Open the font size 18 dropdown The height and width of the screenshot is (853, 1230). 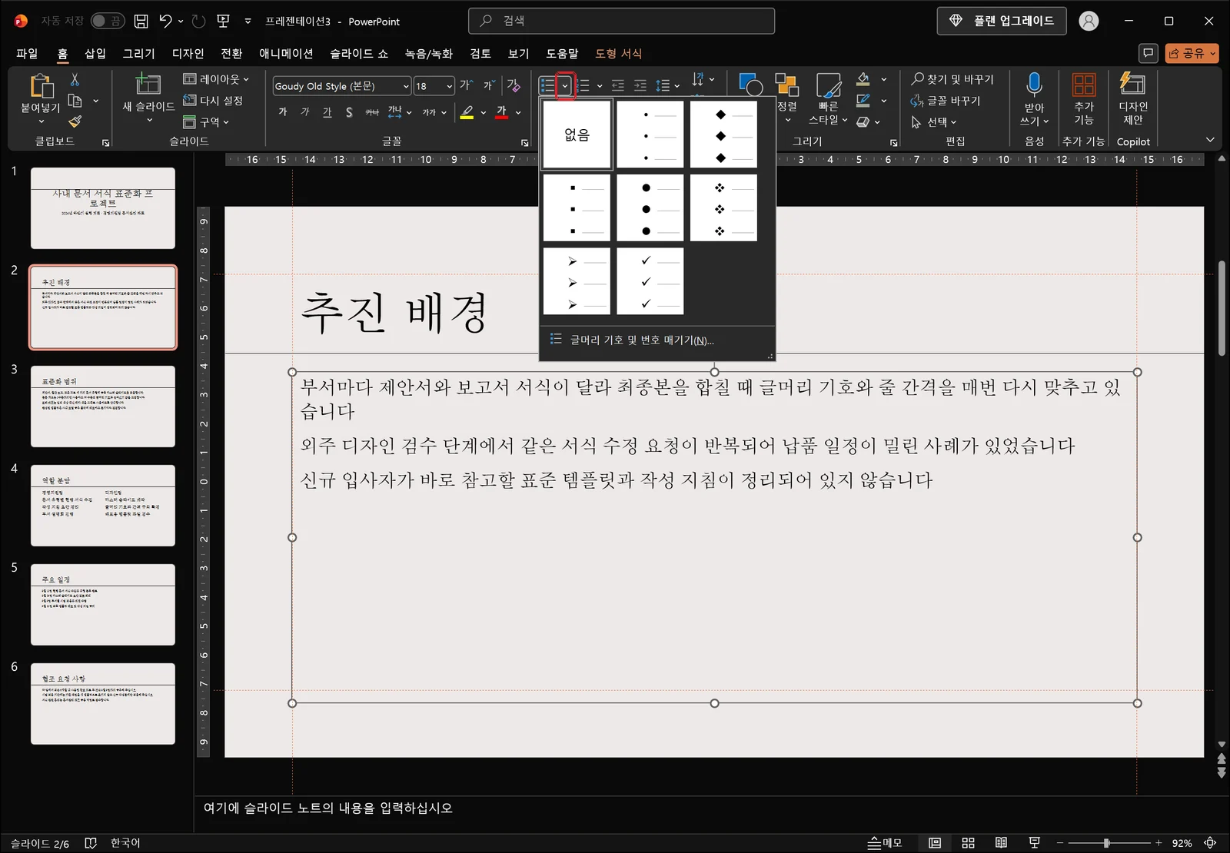click(x=449, y=86)
